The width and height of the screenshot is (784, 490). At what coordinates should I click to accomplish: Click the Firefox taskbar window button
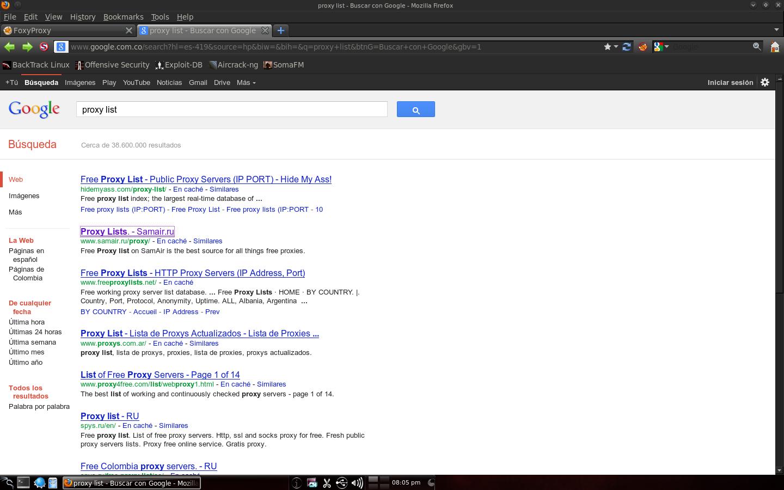tap(132, 482)
